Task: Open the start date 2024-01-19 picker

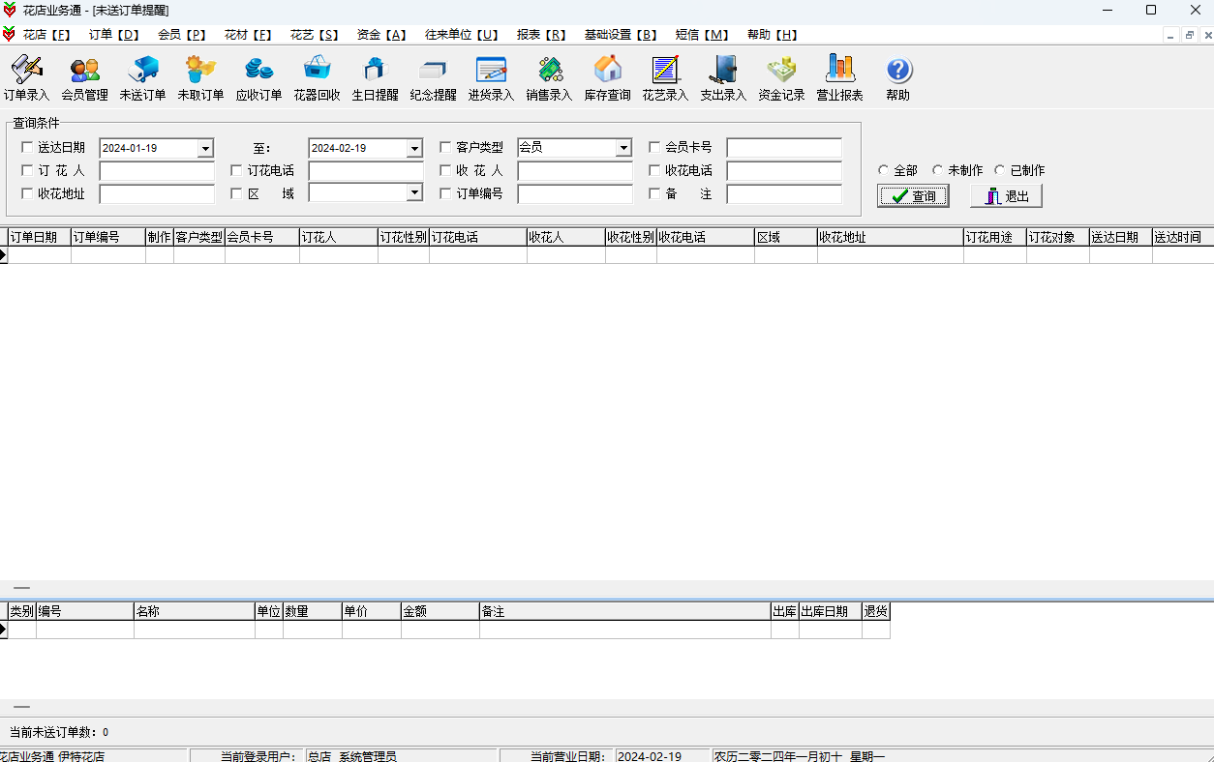Action: 205,148
